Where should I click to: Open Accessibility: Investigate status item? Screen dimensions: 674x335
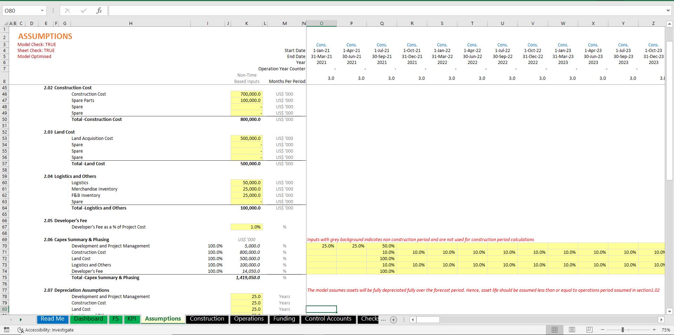[46, 330]
